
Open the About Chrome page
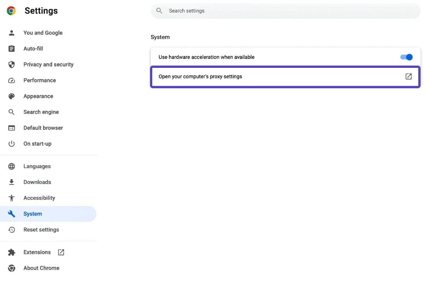click(x=41, y=268)
